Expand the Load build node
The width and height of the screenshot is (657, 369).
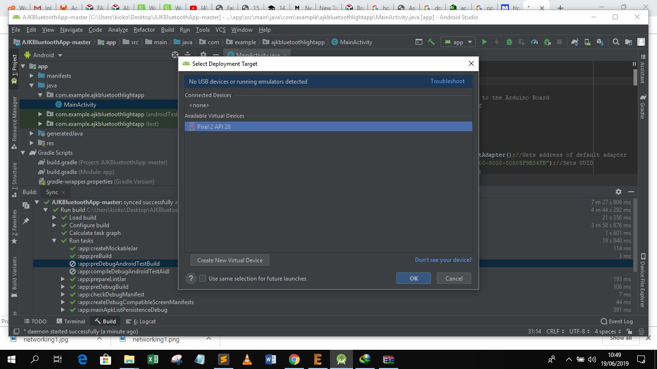coord(54,218)
